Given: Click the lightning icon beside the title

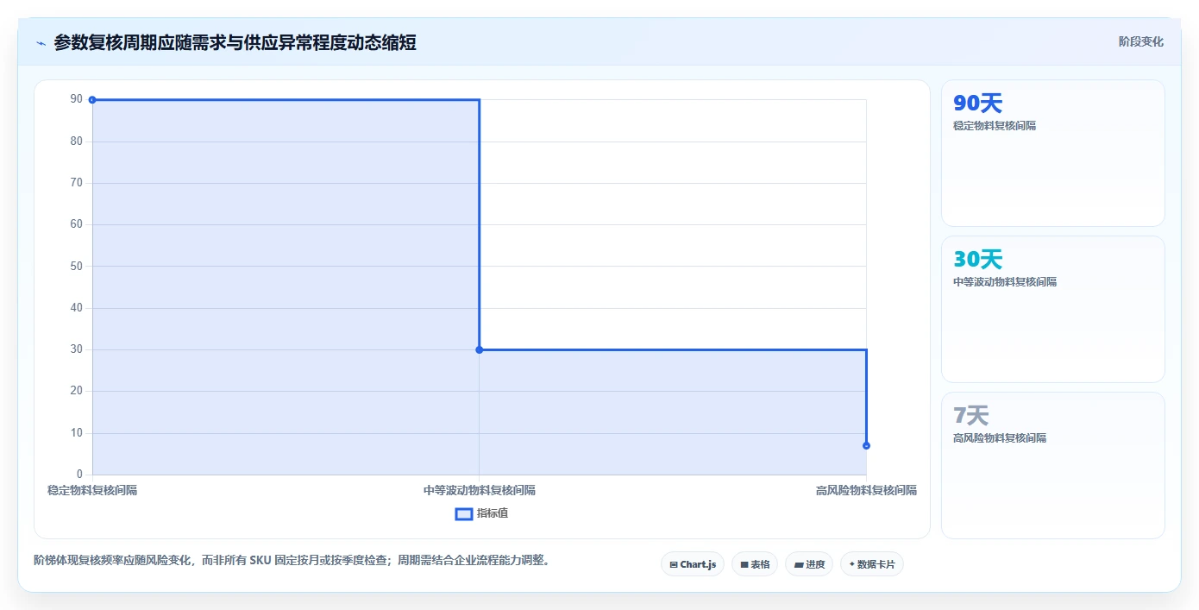Looking at the screenshot, I should click(41, 42).
